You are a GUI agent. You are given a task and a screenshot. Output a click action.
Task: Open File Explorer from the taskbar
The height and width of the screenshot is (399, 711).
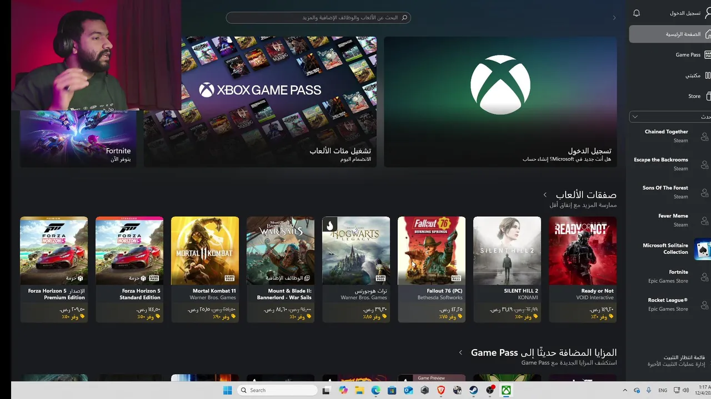(359, 390)
